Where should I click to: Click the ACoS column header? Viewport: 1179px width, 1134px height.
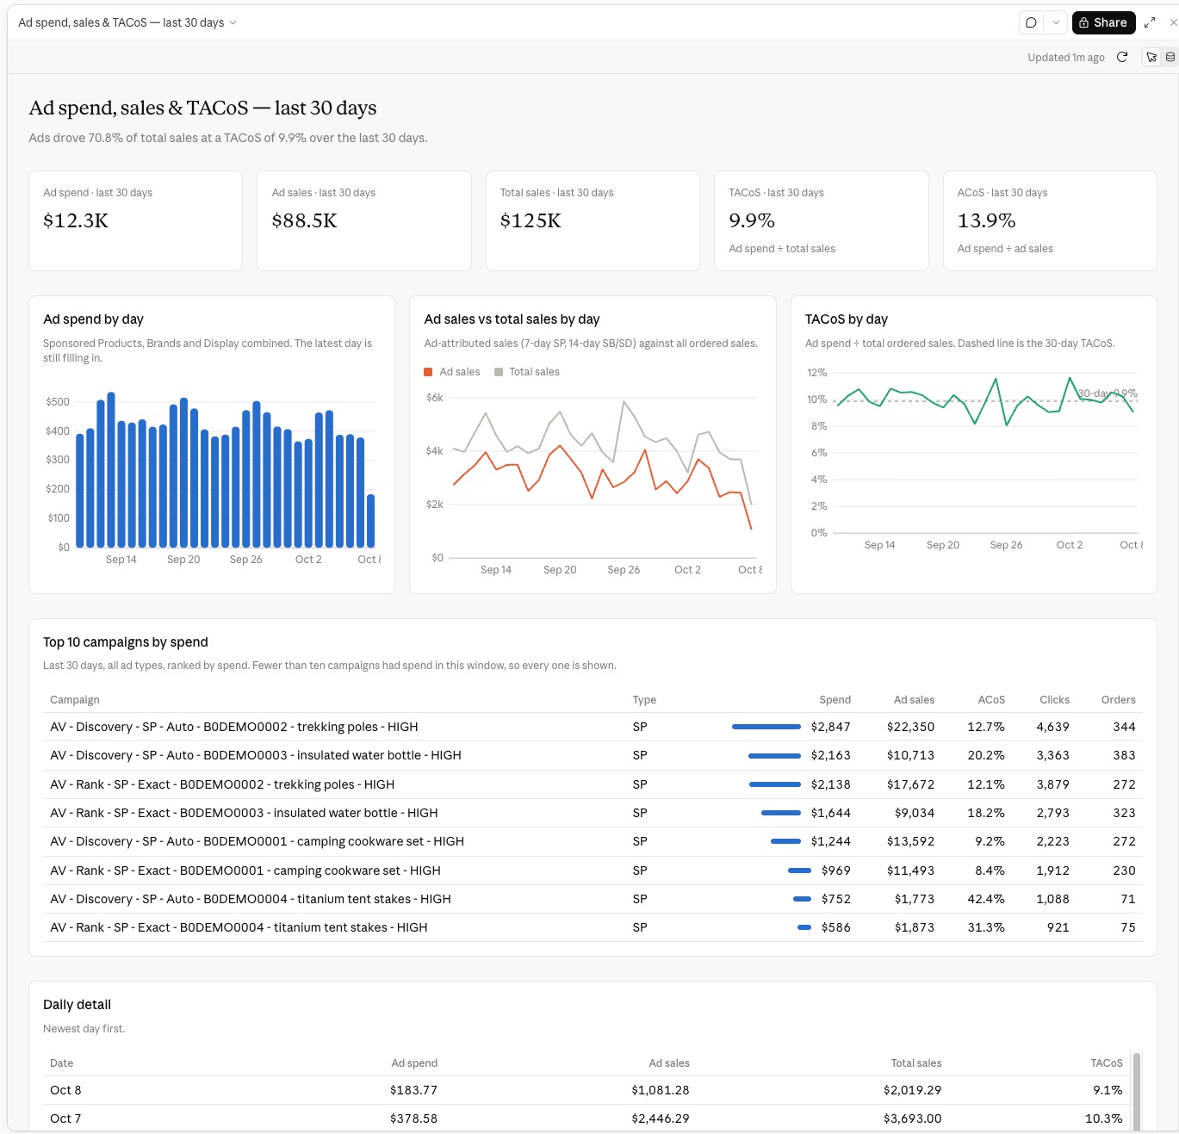point(991,700)
